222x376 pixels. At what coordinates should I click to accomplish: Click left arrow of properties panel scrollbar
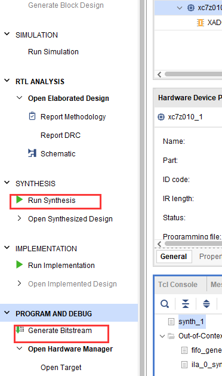pos(159,244)
